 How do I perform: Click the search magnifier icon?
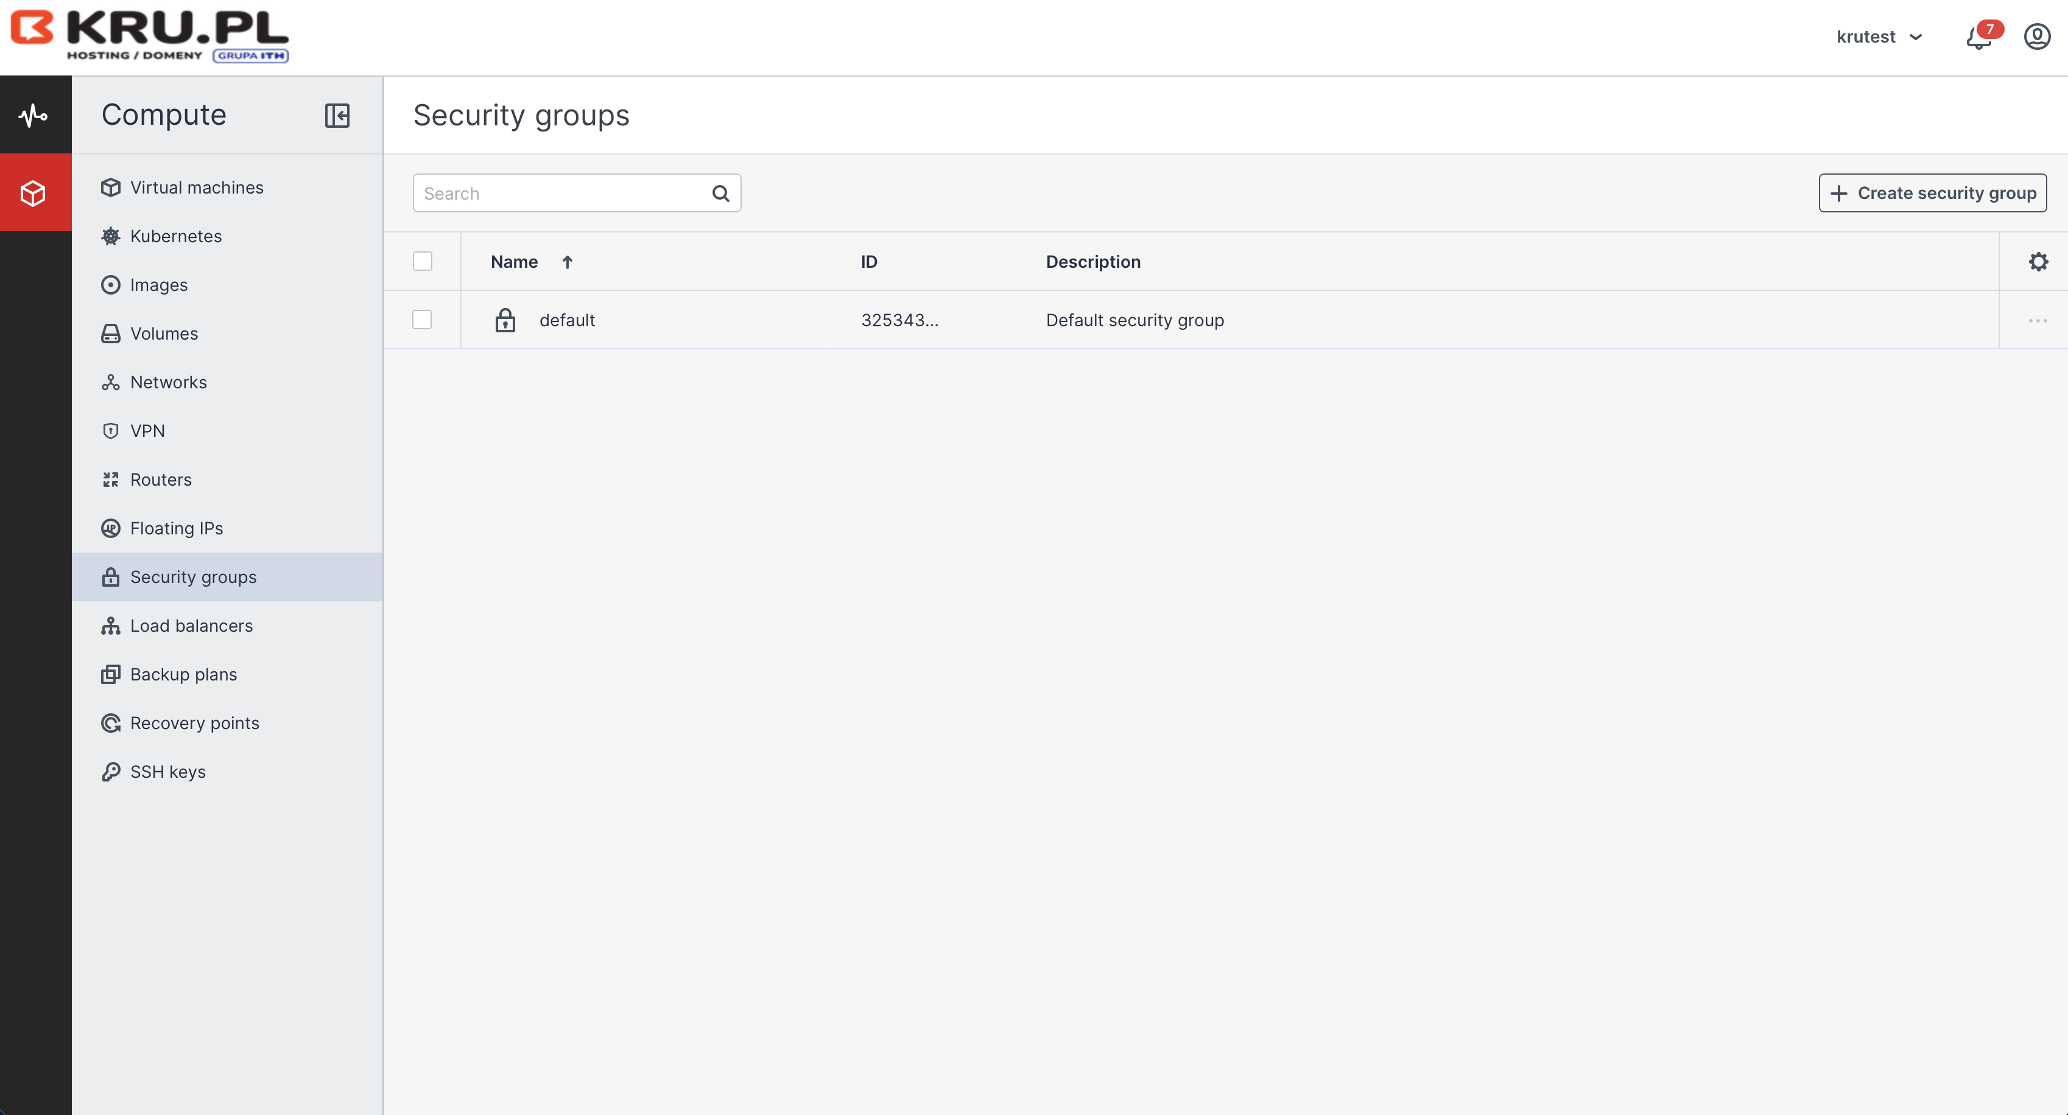[720, 194]
